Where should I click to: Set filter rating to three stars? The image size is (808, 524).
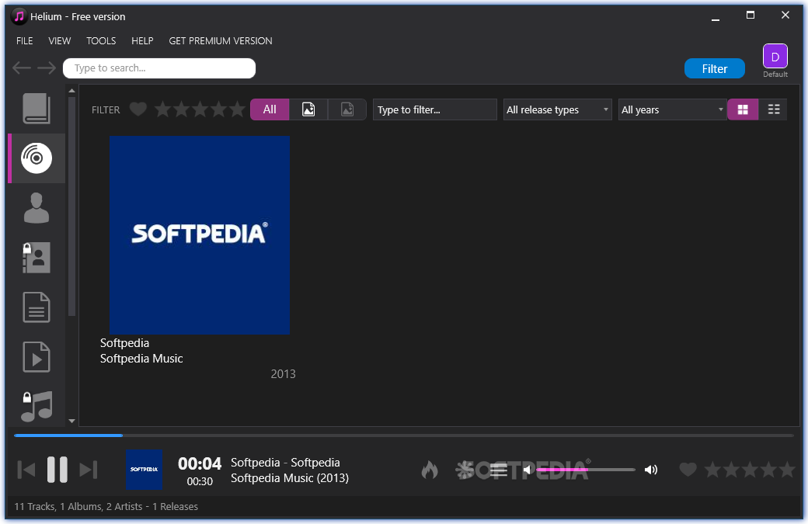tap(200, 109)
